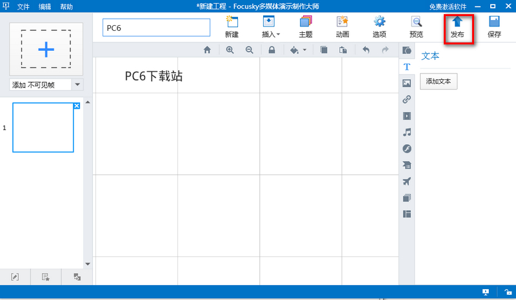Select the hyperlink tool in sidebar
Viewport: 516px width, 300px height.
[407, 99]
